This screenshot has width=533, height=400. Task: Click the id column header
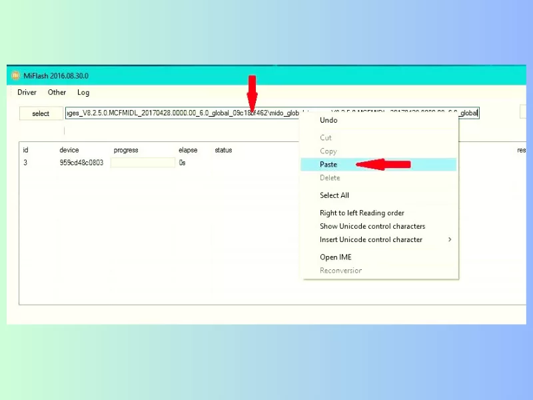point(26,151)
